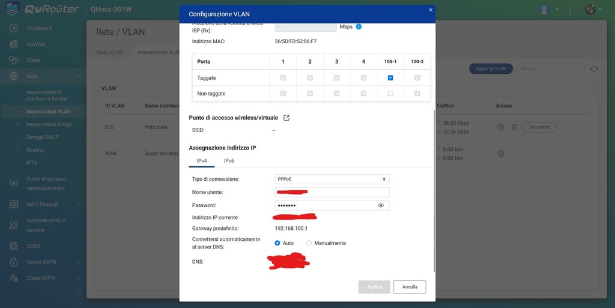
Task: Click the NAT/Firewall brick wall icon
Action: [14, 204]
